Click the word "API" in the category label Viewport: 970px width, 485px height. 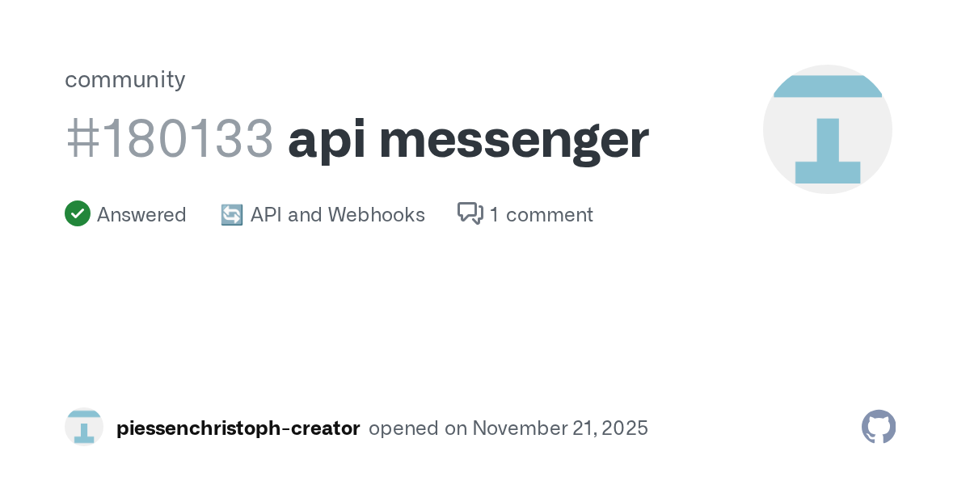click(x=267, y=215)
